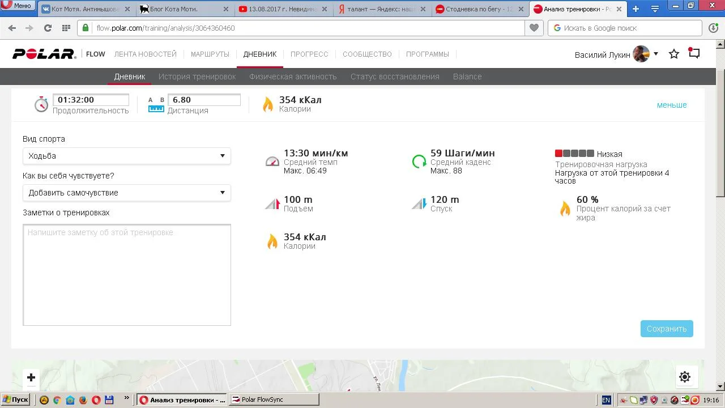Image resolution: width=725 pixels, height=408 pixels.
Task: Click the map settings gear icon
Action: [x=685, y=377]
